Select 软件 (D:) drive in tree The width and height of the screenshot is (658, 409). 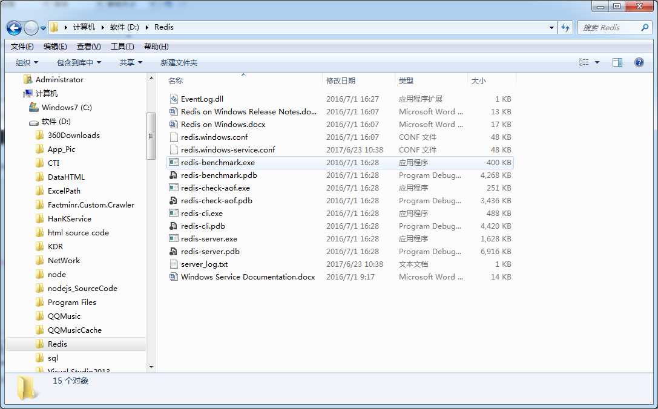(x=56, y=122)
